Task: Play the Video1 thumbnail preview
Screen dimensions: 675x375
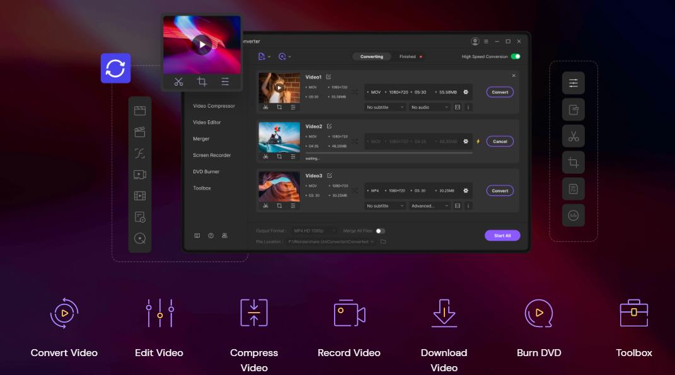Action: (x=279, y=88)
